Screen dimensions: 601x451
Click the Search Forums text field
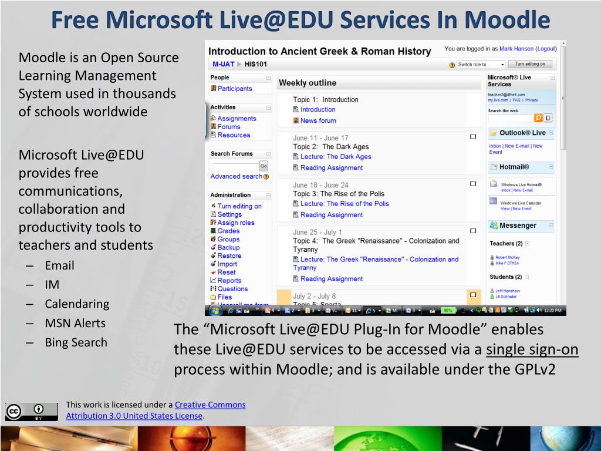236,167
